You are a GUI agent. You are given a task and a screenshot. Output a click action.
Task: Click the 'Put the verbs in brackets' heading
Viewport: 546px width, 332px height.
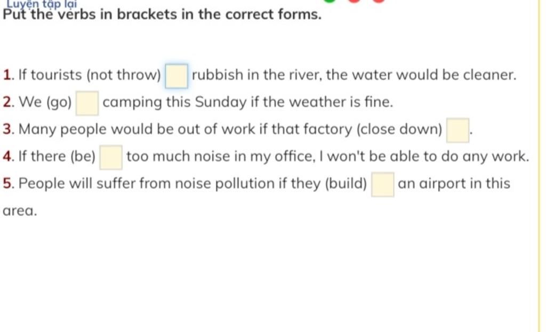(x=162, y=14)
